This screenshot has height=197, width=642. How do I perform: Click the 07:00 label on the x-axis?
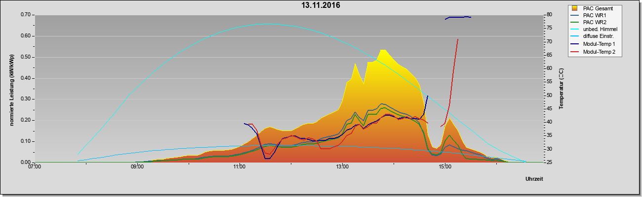point(35,166)
